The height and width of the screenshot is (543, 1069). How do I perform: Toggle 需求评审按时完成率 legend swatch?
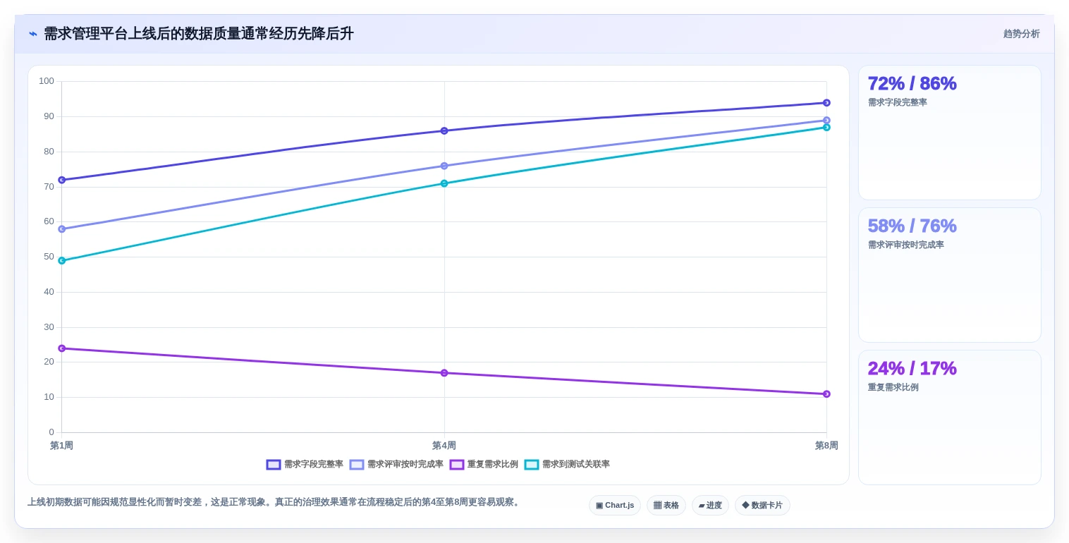(357, 465)
